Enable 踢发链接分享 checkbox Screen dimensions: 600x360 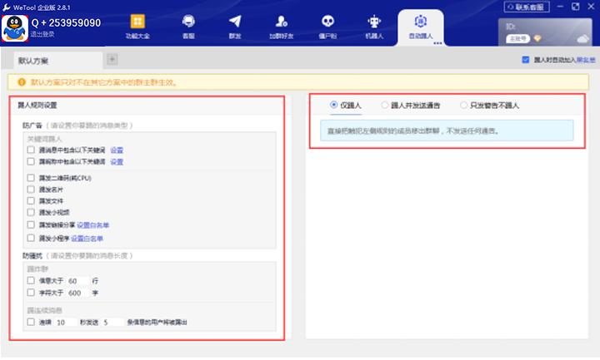click(x=31, y=224)
